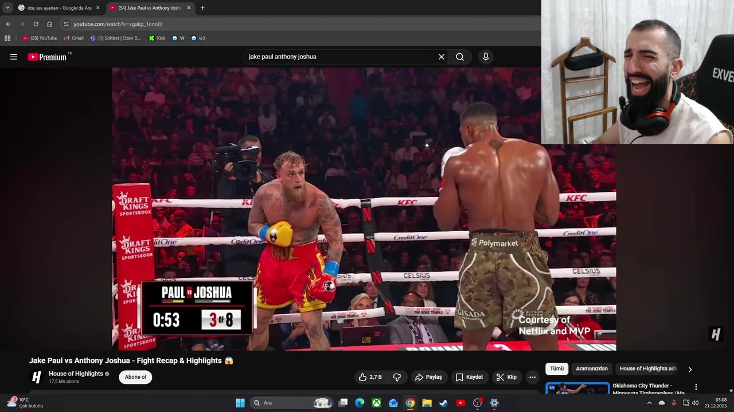View site information icon in address bar
The image size is (734, 412).
[66, 24]
